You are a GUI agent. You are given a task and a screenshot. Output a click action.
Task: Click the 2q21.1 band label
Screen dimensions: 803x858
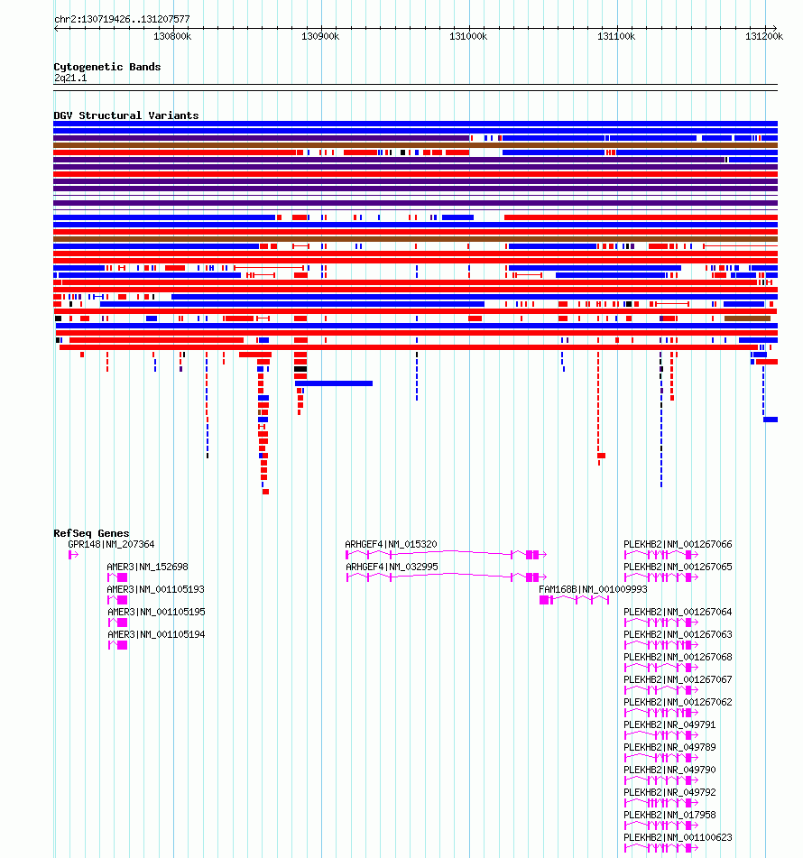tap(70, 78)
